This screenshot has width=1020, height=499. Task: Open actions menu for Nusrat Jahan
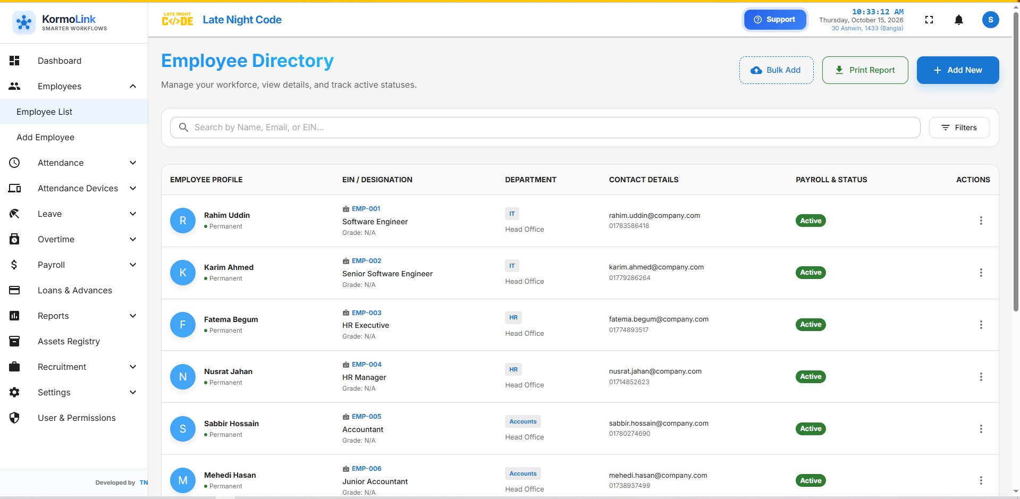click(981, 377)
